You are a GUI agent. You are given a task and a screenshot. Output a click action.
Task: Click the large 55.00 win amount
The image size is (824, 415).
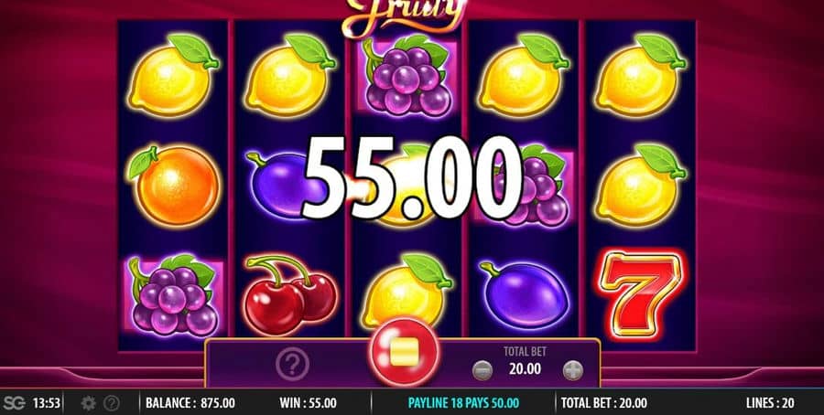[411, 177]
